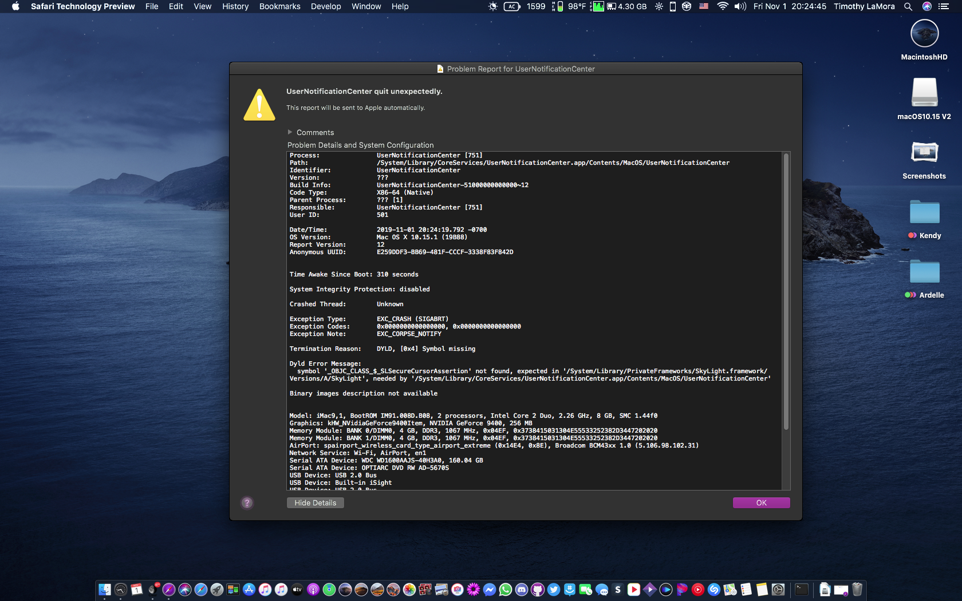Open the Bookmarks menu
962x601 pixels.
click(x=280, y=6)
